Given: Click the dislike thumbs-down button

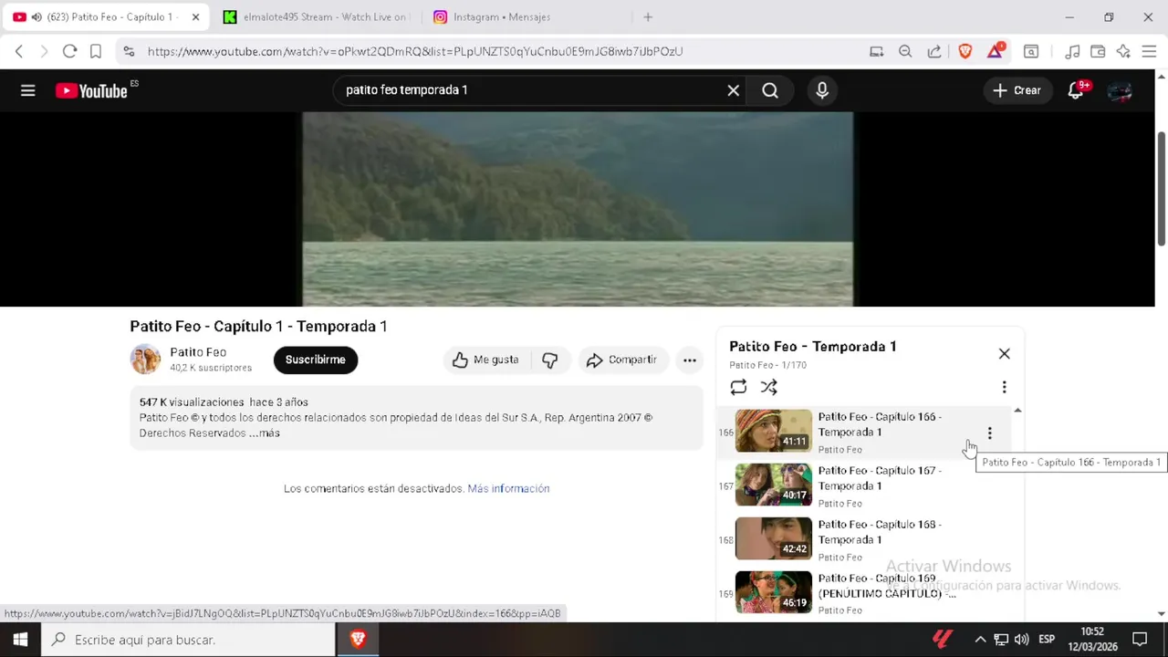Looking at the screenshot, I should click(x=549, y=360).
